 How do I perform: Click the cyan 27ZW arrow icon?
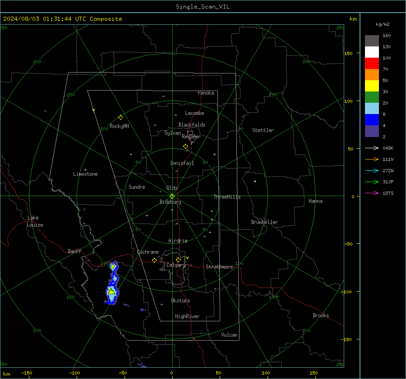(372, 171)
